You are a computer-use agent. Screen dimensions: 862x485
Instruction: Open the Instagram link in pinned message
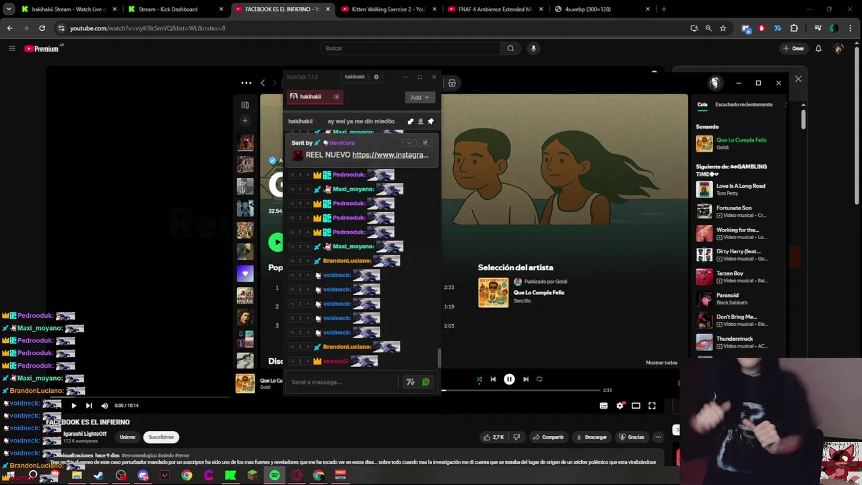(x=390, y=155)
